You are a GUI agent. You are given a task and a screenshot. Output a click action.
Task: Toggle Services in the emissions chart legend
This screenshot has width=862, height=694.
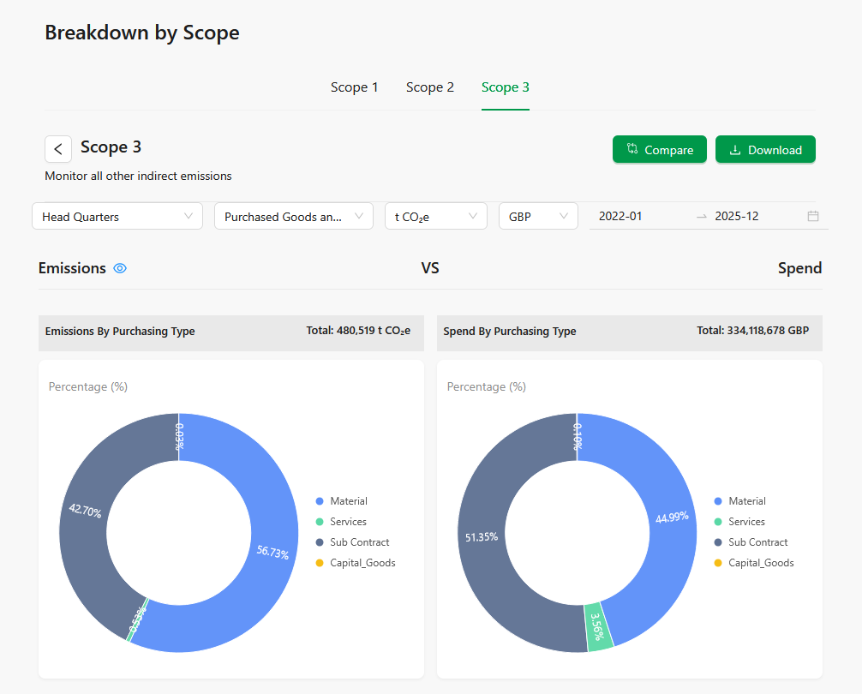348,522
